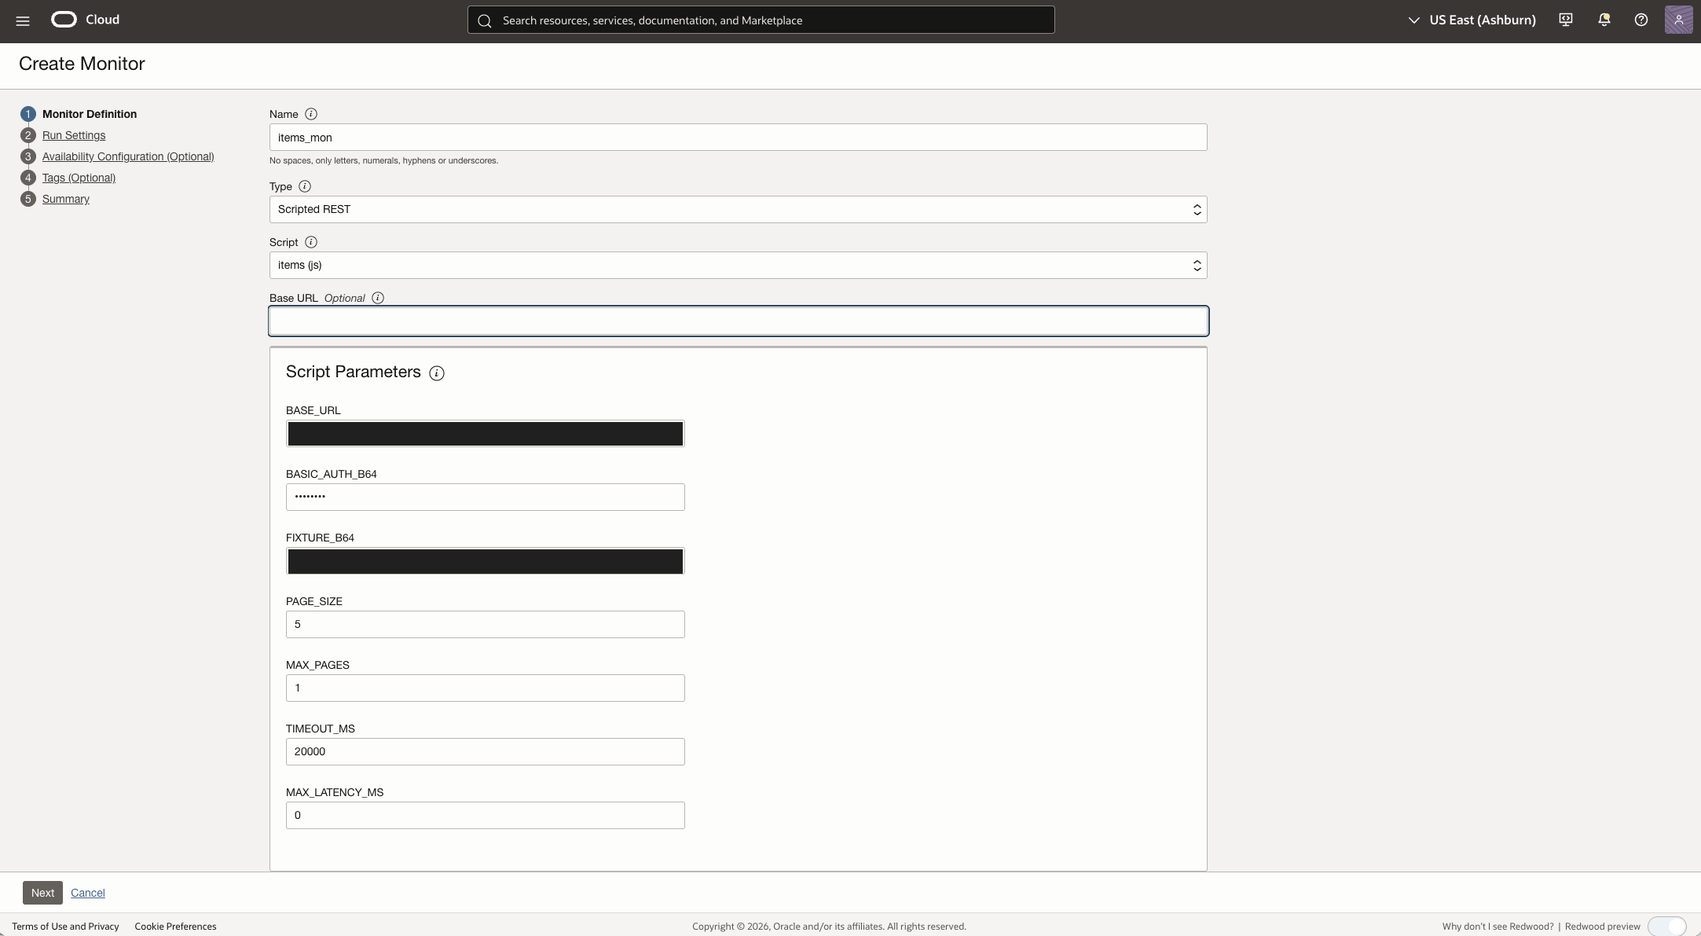The width and height of the screenshot is (1701, 936).
Task: Go to Tags (Optional) step
Action: (x=79, y=178)
